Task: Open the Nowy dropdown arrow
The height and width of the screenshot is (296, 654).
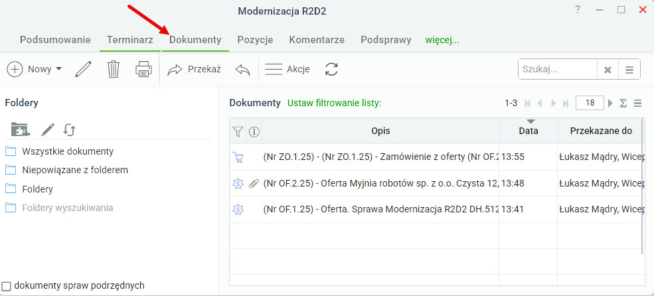Action: tap(58, 69)
